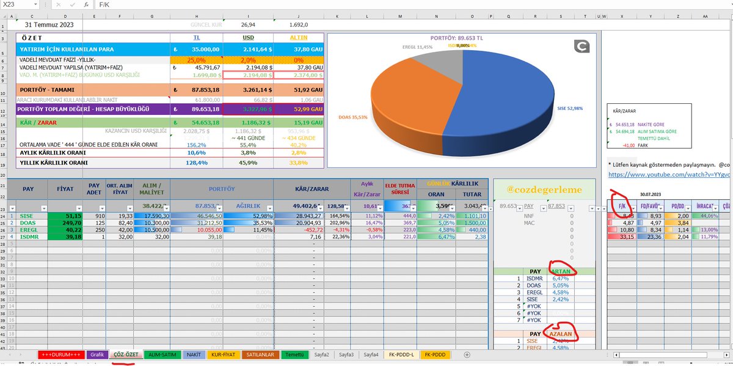Screen dimensions: 733x366
Task: Click the @cozdegerleme header cell
Action: click(x=545, y=190)
